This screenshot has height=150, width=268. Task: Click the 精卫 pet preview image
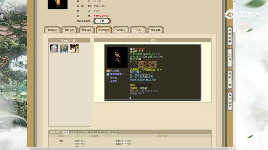[117, 57]
